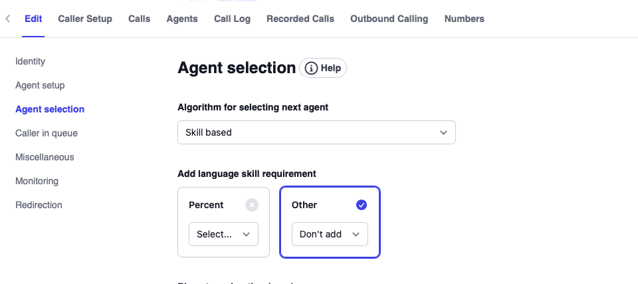The width and height of the screenshot is (638, 284).
Task: Switch to the Caller Setup tab
Action: (x=85, y=19)
